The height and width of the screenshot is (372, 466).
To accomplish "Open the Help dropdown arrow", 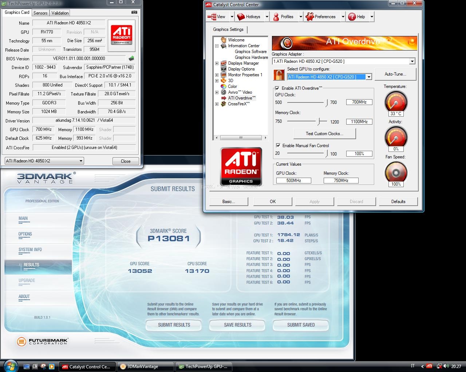I will 372,17.
